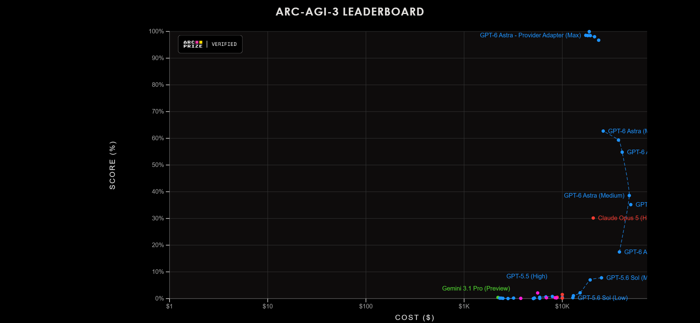
Task: Click the blue dot beside GPT-6 Astra (Medium)
Action: pos(629,195)
